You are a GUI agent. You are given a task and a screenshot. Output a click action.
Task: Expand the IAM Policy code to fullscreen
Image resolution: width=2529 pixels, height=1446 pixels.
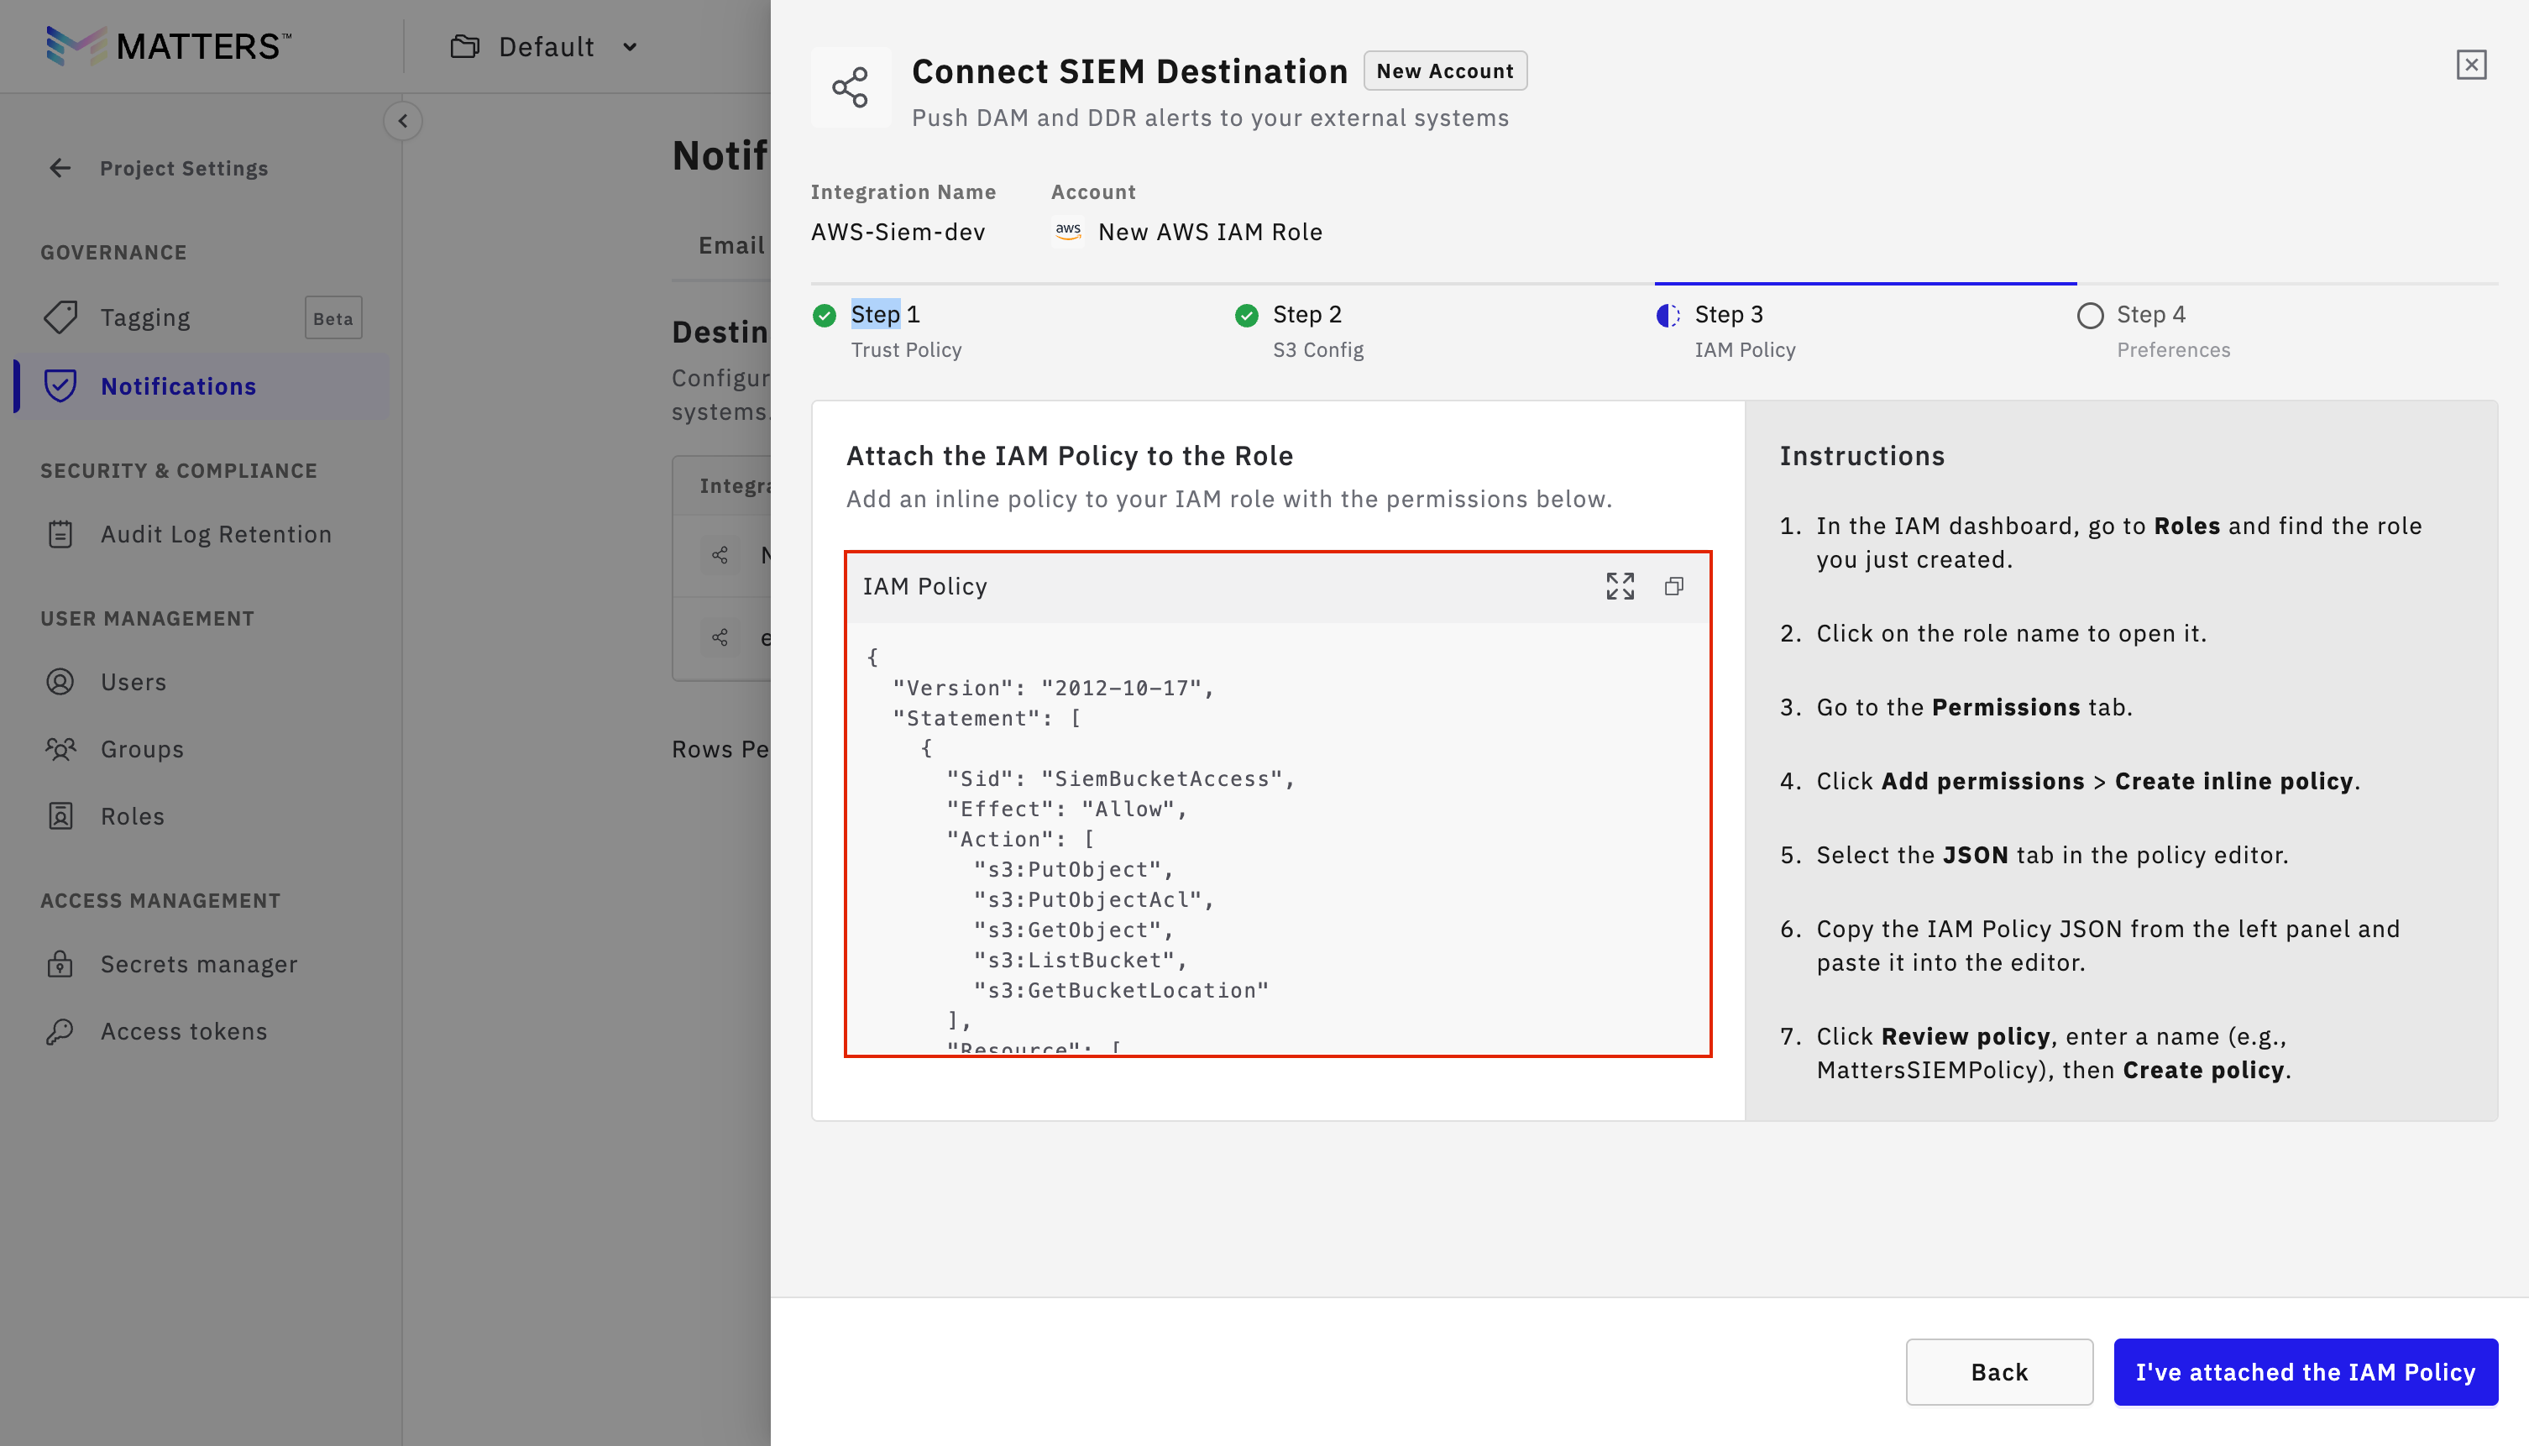pos(1620,586)
